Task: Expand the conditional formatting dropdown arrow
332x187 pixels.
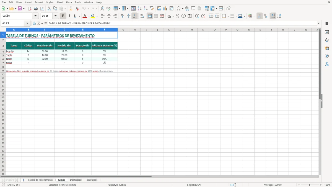Action: coord(254,16)
